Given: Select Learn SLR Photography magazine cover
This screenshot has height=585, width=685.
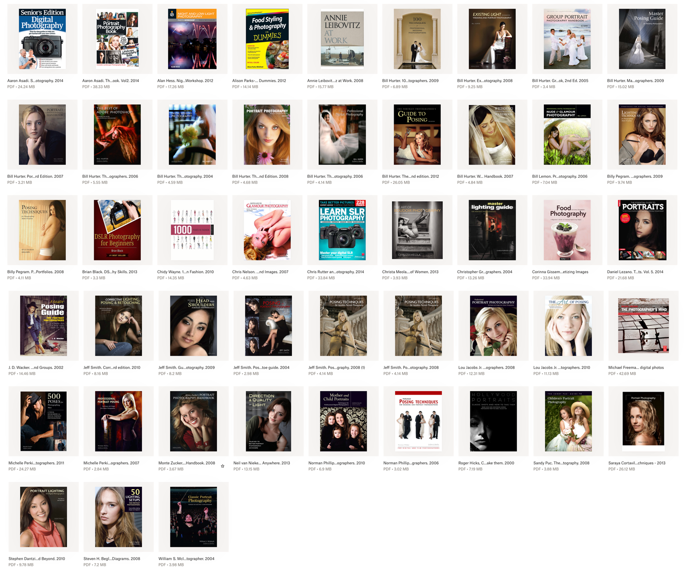Looking at the screenshot, I should click(x=342, y=230).
